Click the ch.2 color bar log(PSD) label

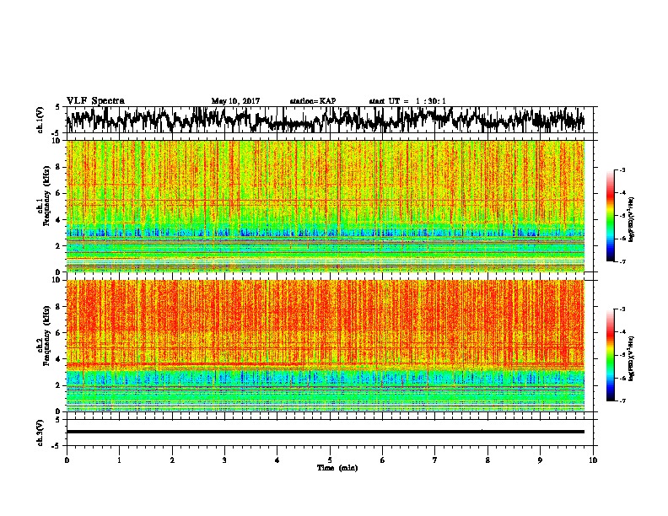(x=631, y=358)
